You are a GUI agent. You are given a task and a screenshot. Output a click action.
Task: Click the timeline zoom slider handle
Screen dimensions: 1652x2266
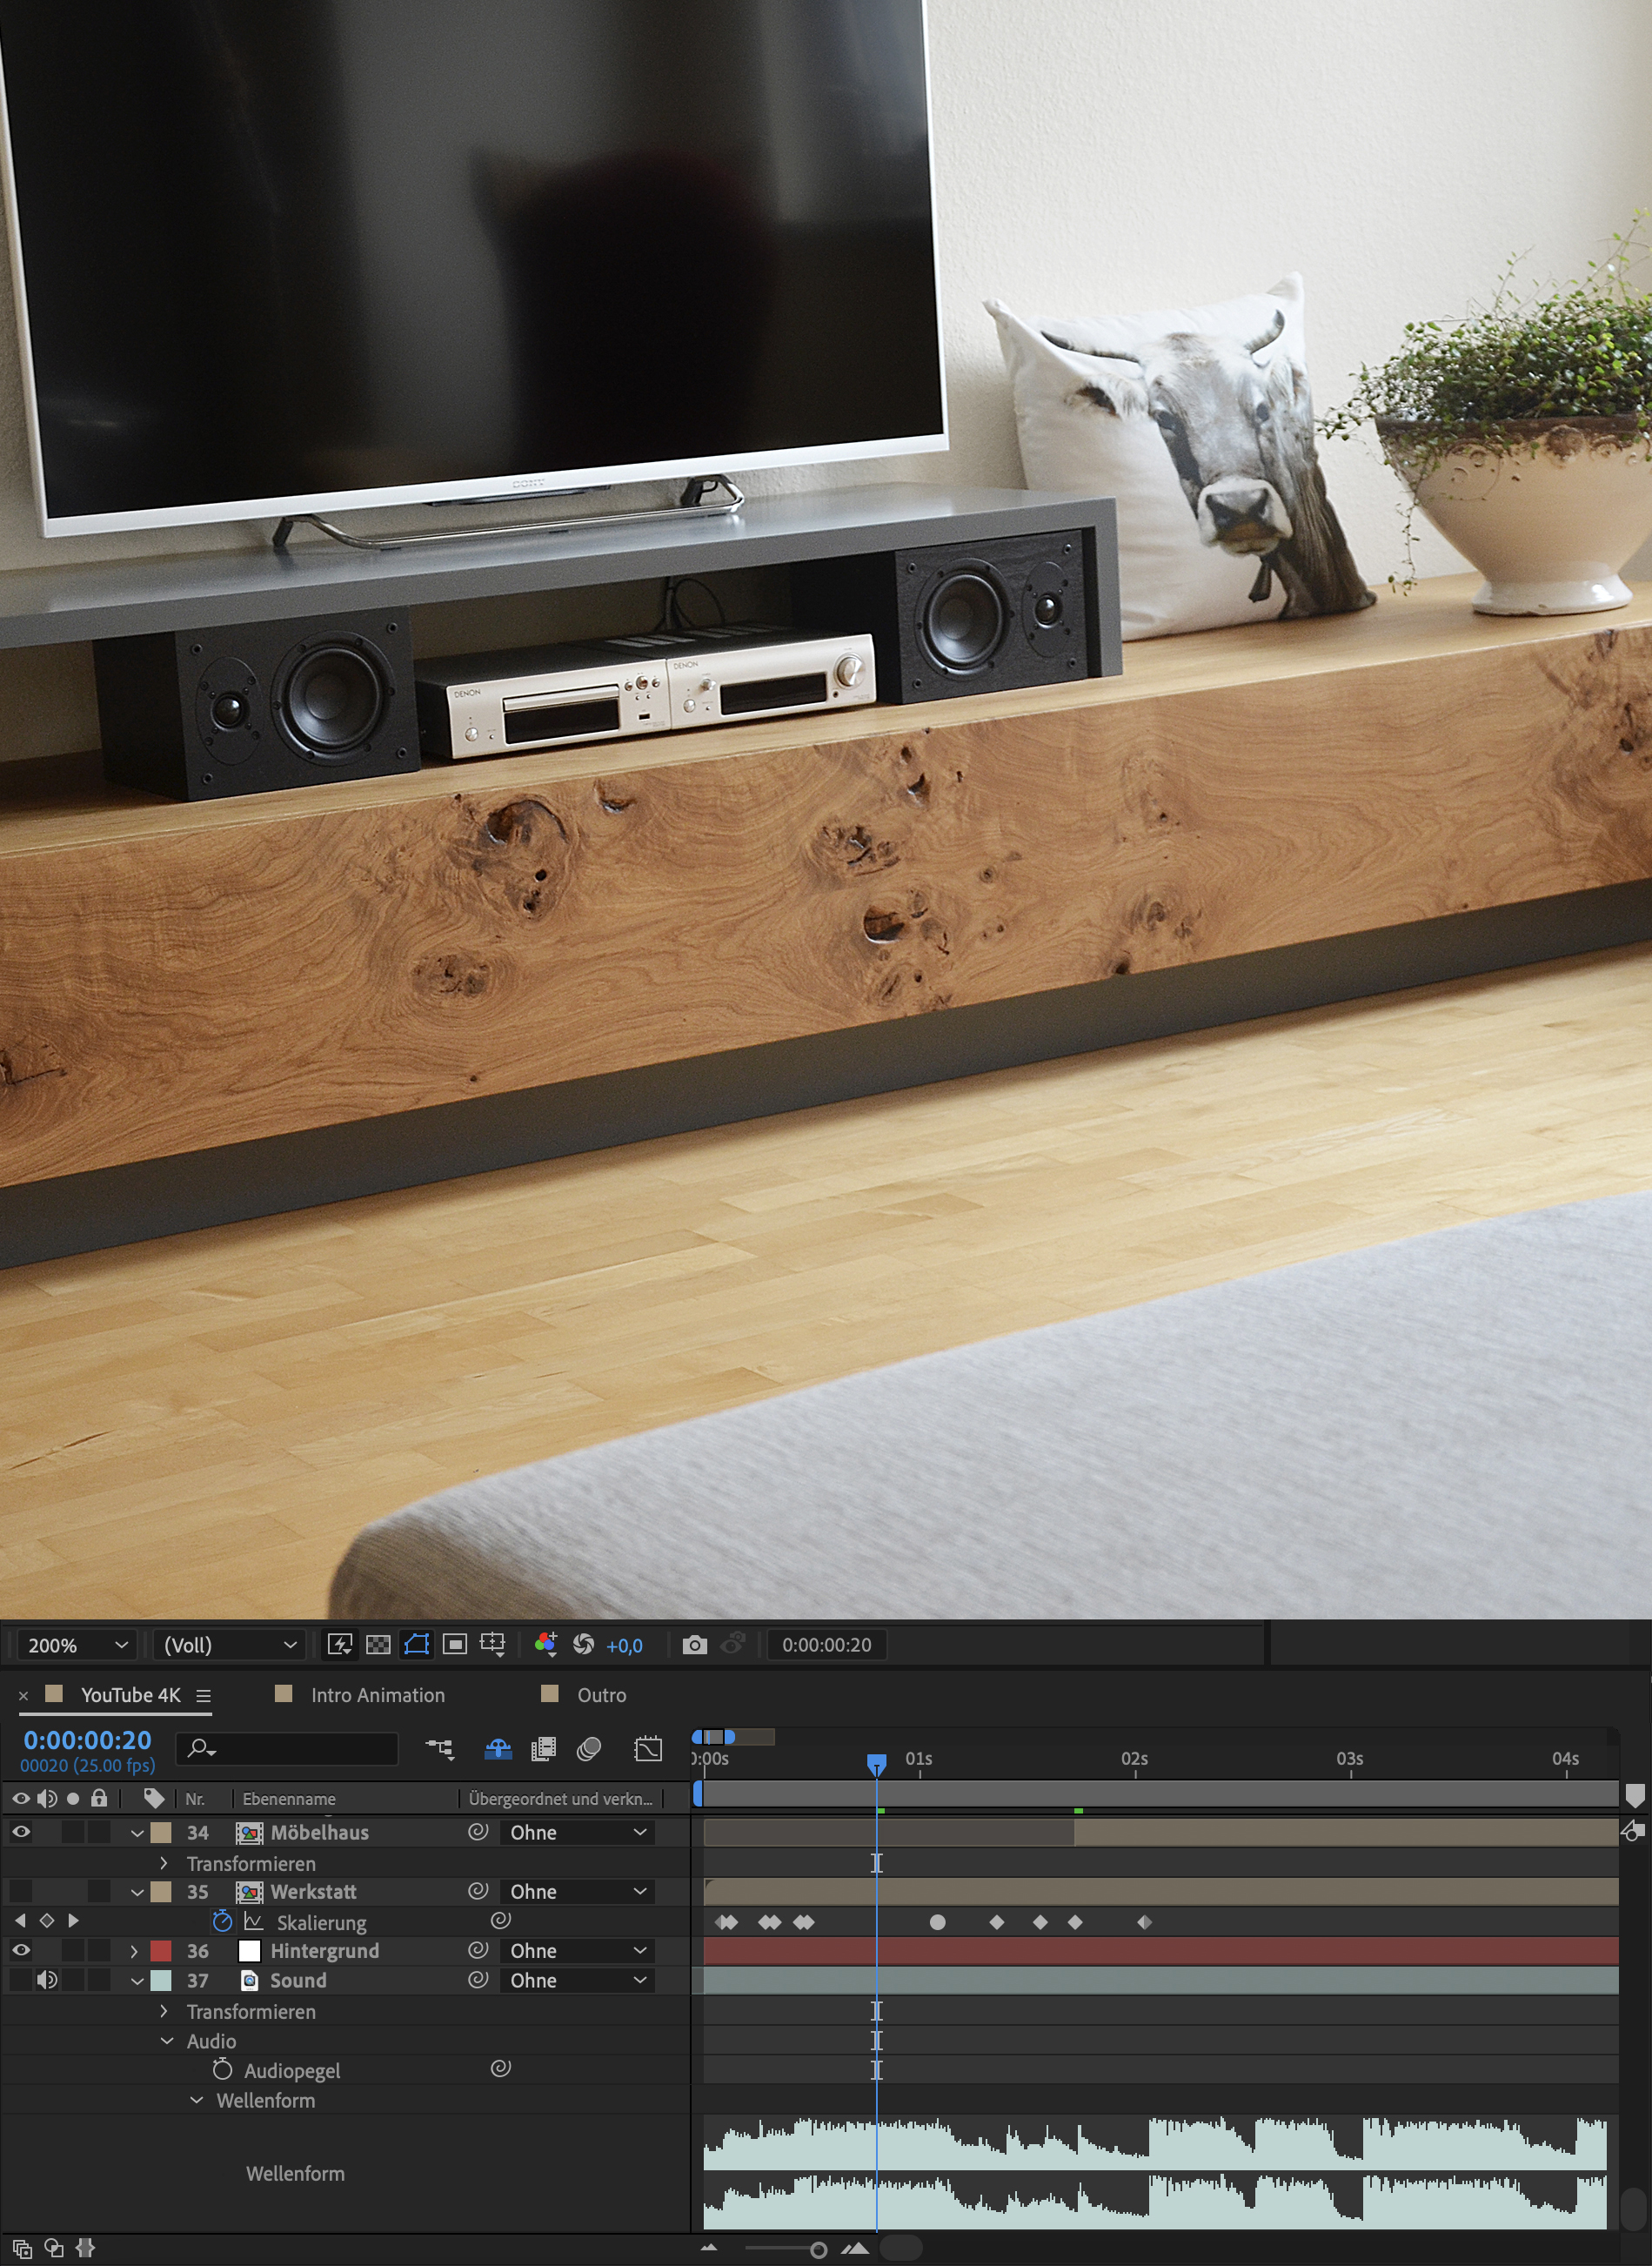[818, 2250]
